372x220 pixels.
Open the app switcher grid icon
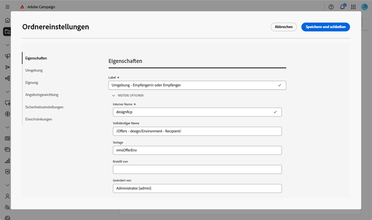coord(353,7)
